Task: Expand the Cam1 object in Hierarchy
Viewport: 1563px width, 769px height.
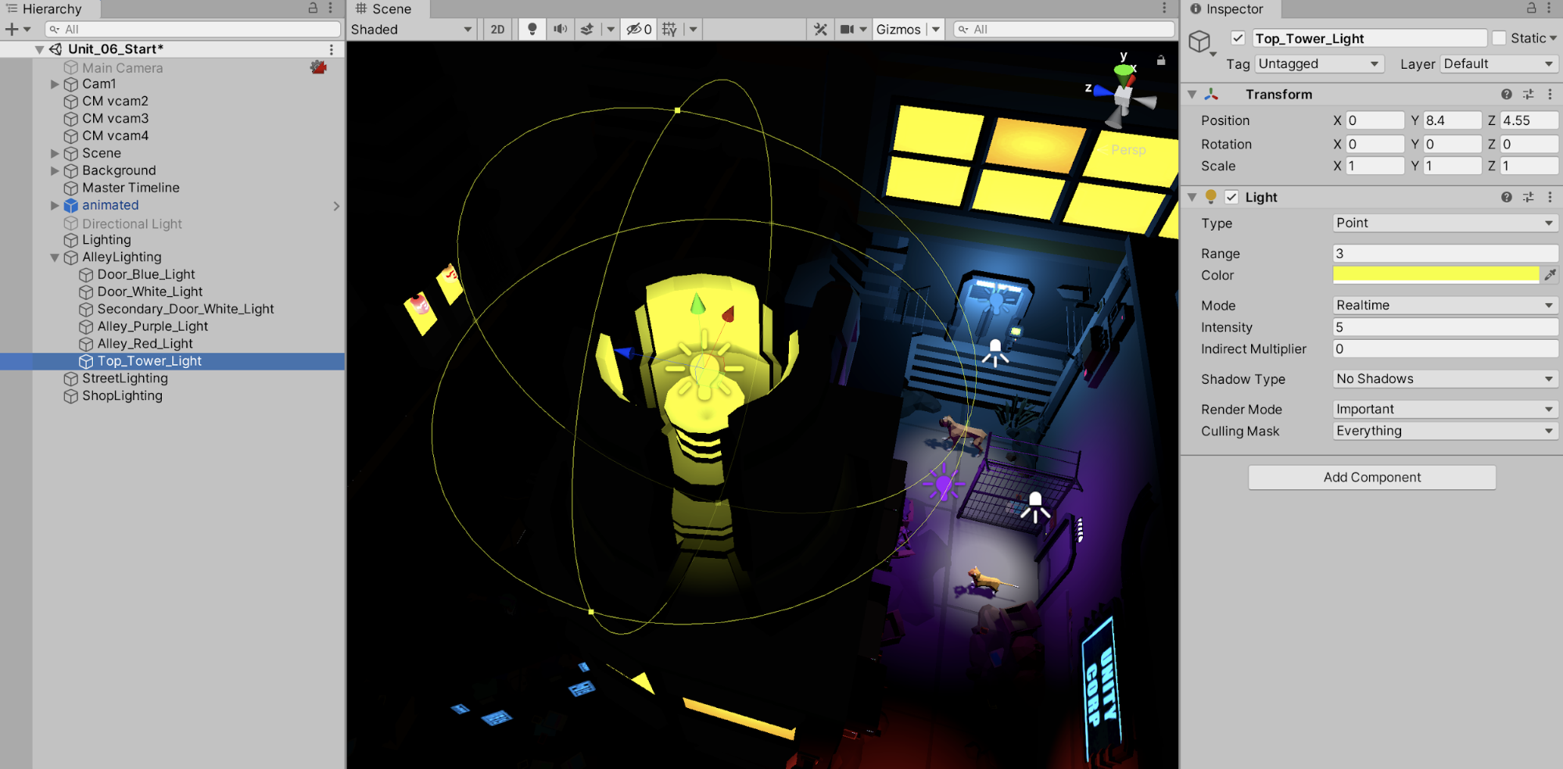Action: [x=55, y=84]
